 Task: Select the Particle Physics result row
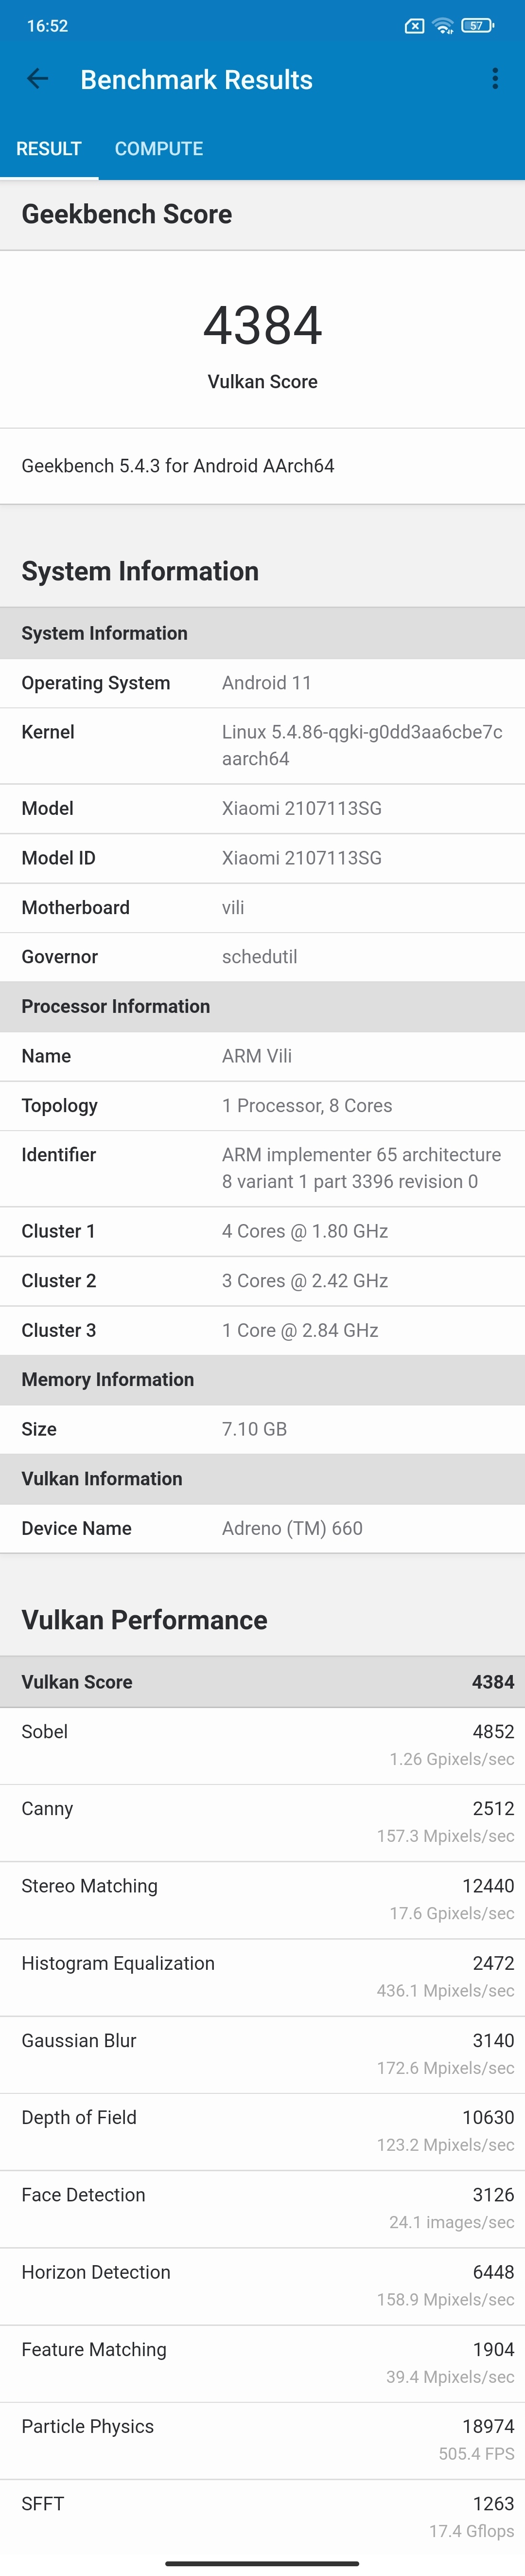click(262, 2439)
